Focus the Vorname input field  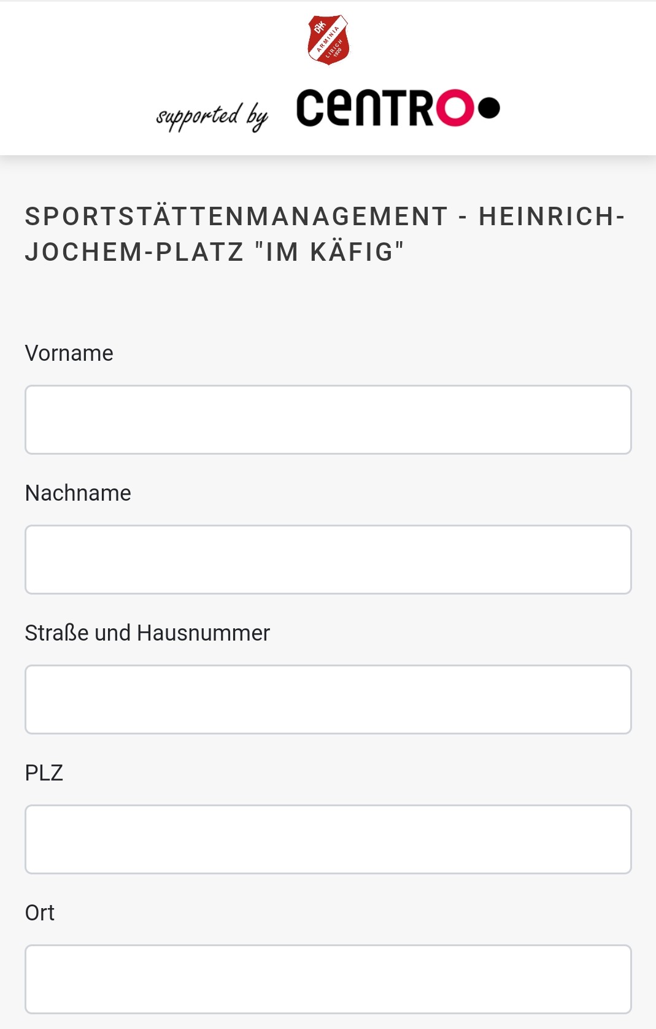click(328, 420)
